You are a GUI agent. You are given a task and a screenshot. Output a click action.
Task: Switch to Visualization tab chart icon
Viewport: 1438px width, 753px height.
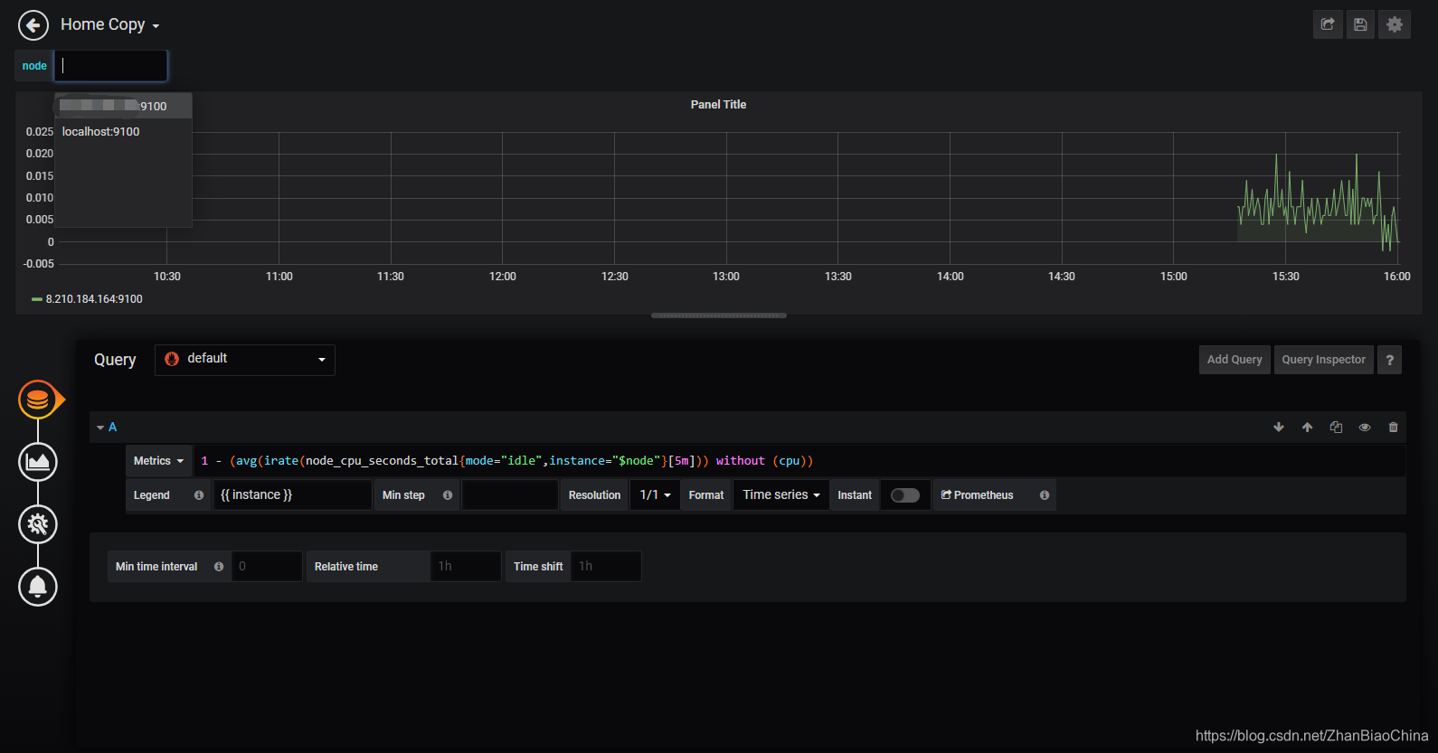[x=38, y=462]
